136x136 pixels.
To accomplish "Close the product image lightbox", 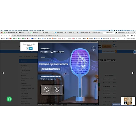I will pyautogui.click(x=98, y=41).
